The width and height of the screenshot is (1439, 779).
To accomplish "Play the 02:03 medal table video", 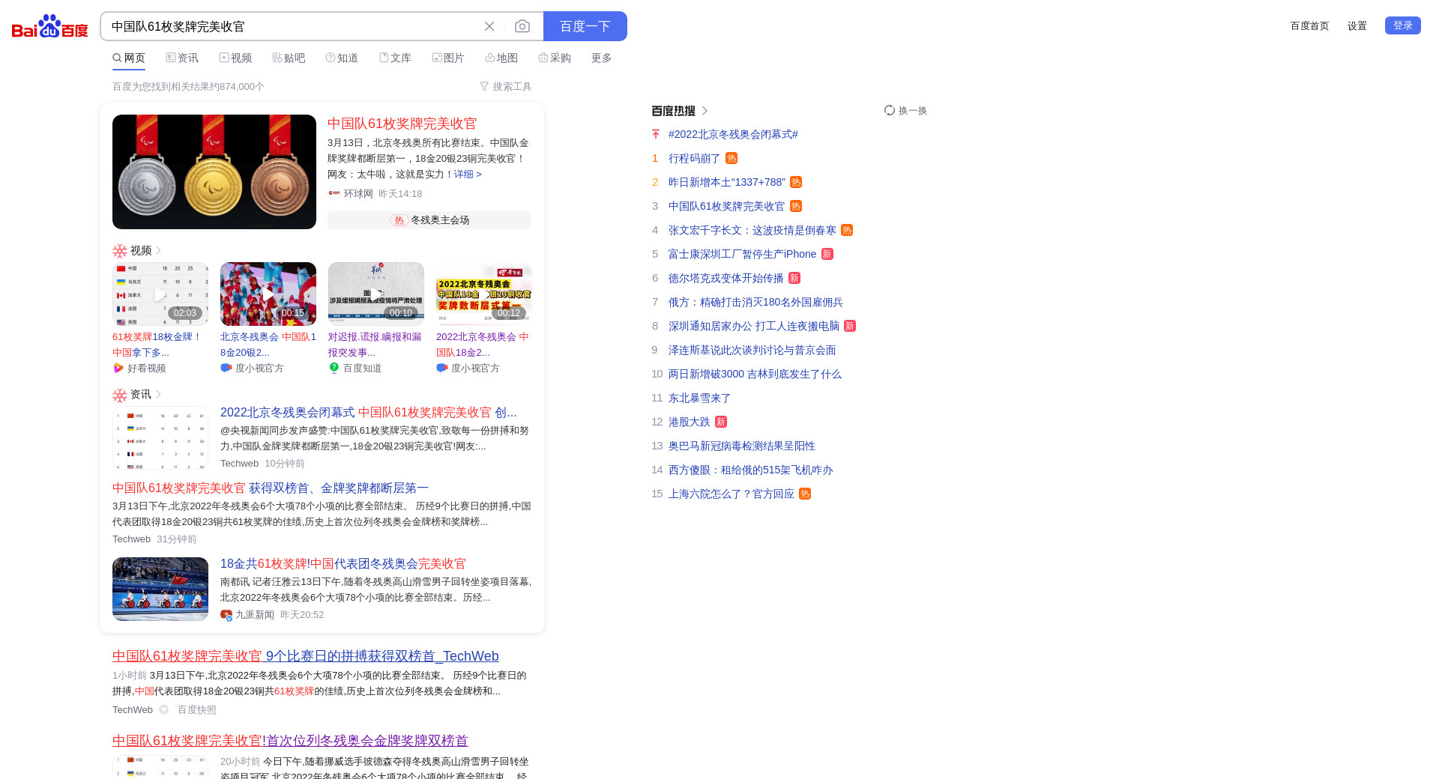I will [x=160, y=294].
